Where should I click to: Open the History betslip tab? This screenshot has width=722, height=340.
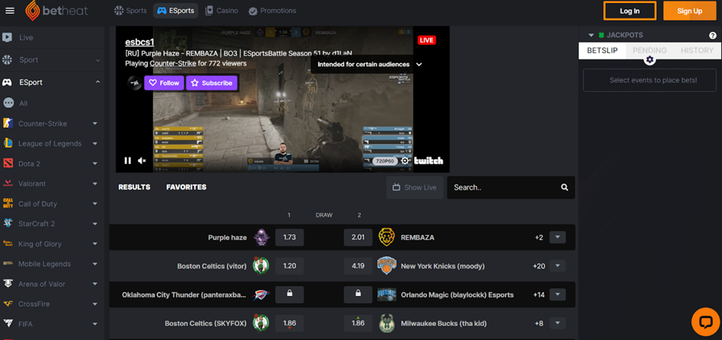pyautogui.click(x=697, y=51)
